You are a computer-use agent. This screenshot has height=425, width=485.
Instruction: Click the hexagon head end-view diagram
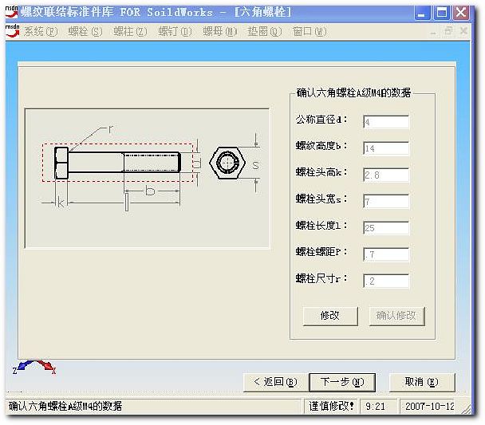click(227, 163)
